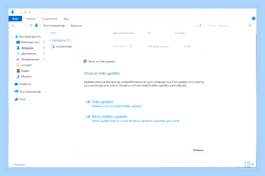This screenshot has width=265, height=176.
Task: Click the wizard back arrow in dialog
Action: point(78,61)
